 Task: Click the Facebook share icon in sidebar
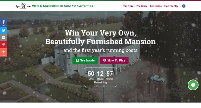(4, 22)
